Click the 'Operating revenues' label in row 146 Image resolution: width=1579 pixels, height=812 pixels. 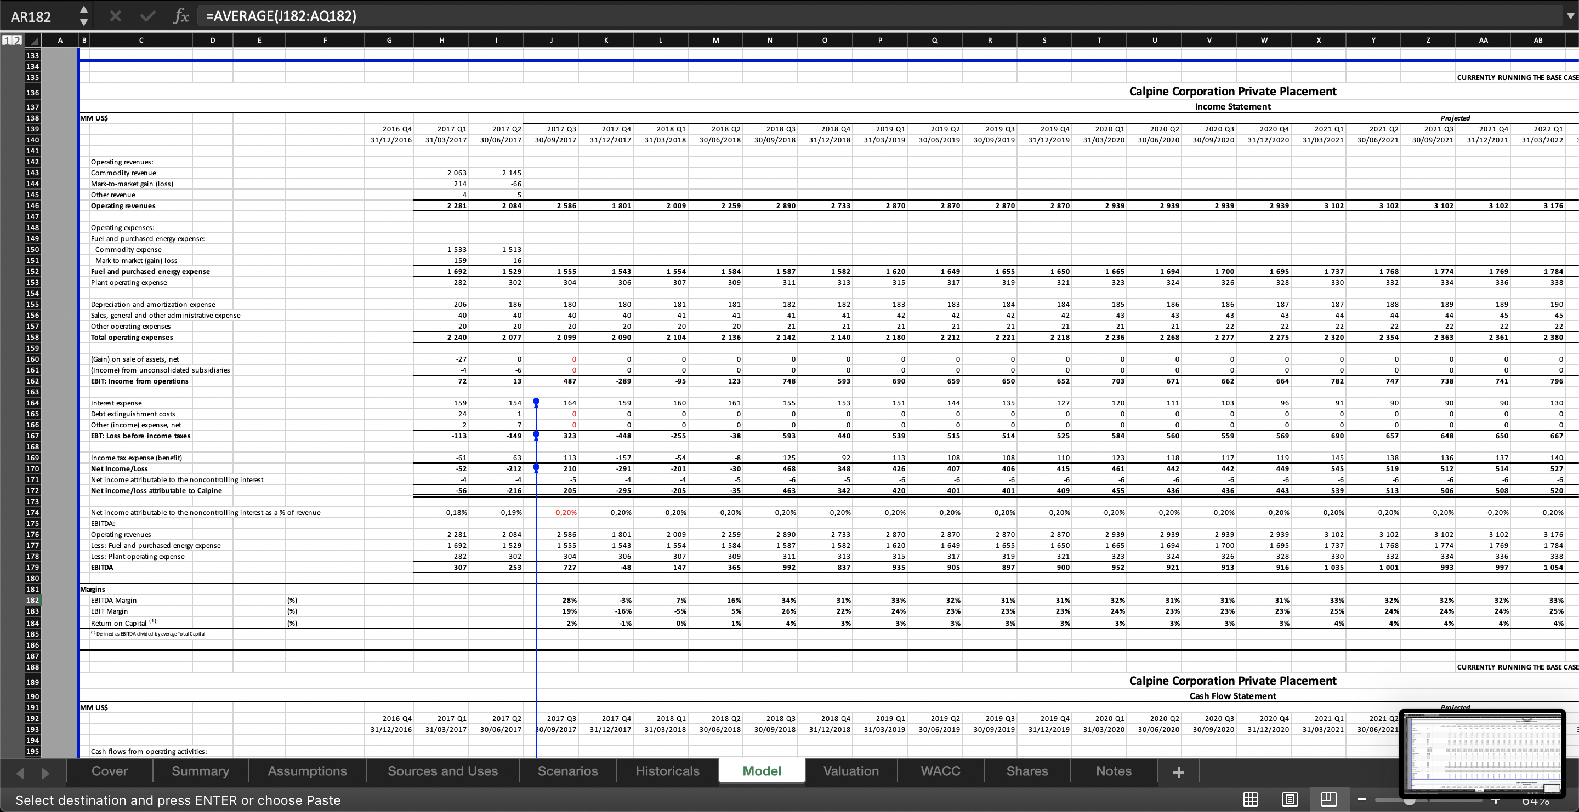tap(123, 206)
